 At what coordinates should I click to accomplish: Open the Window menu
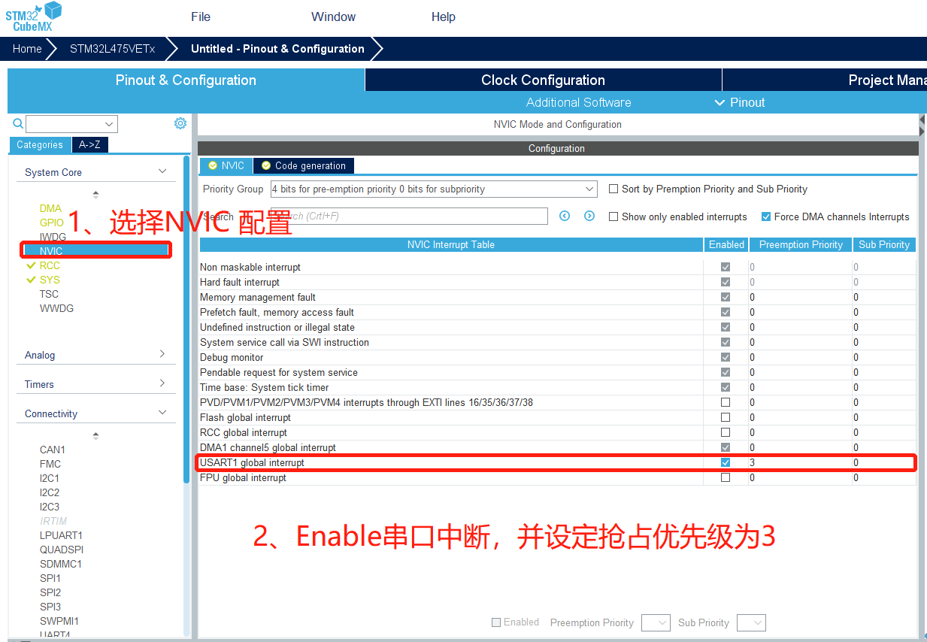(x=334, y=17)
